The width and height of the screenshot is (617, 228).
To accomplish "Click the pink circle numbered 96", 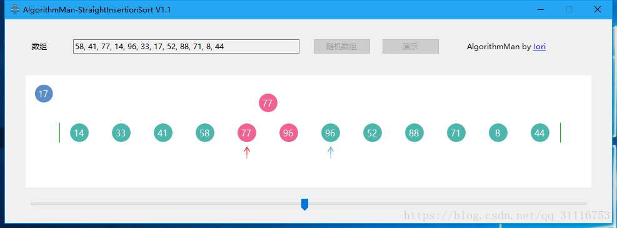I will tap(289, 133).
